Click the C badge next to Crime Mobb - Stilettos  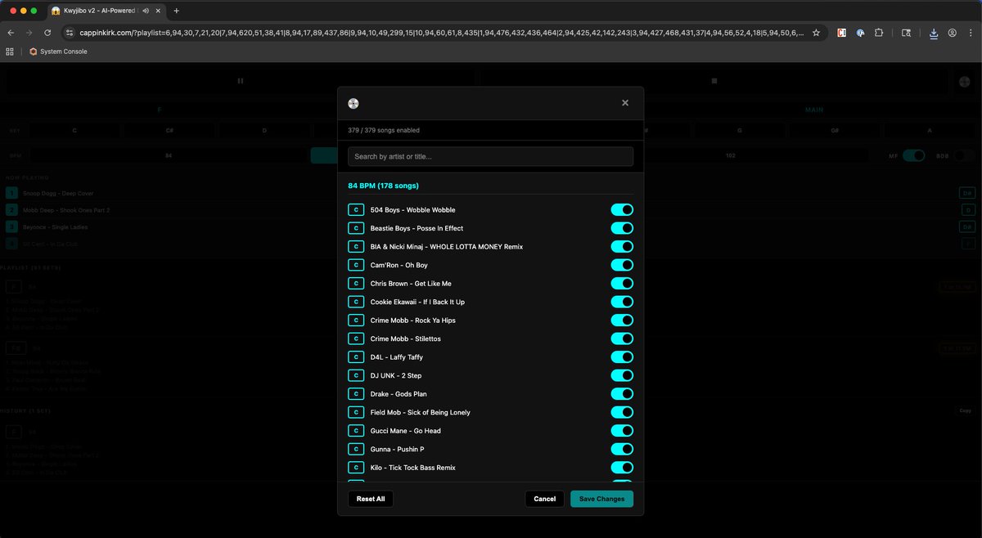[356, 338]
